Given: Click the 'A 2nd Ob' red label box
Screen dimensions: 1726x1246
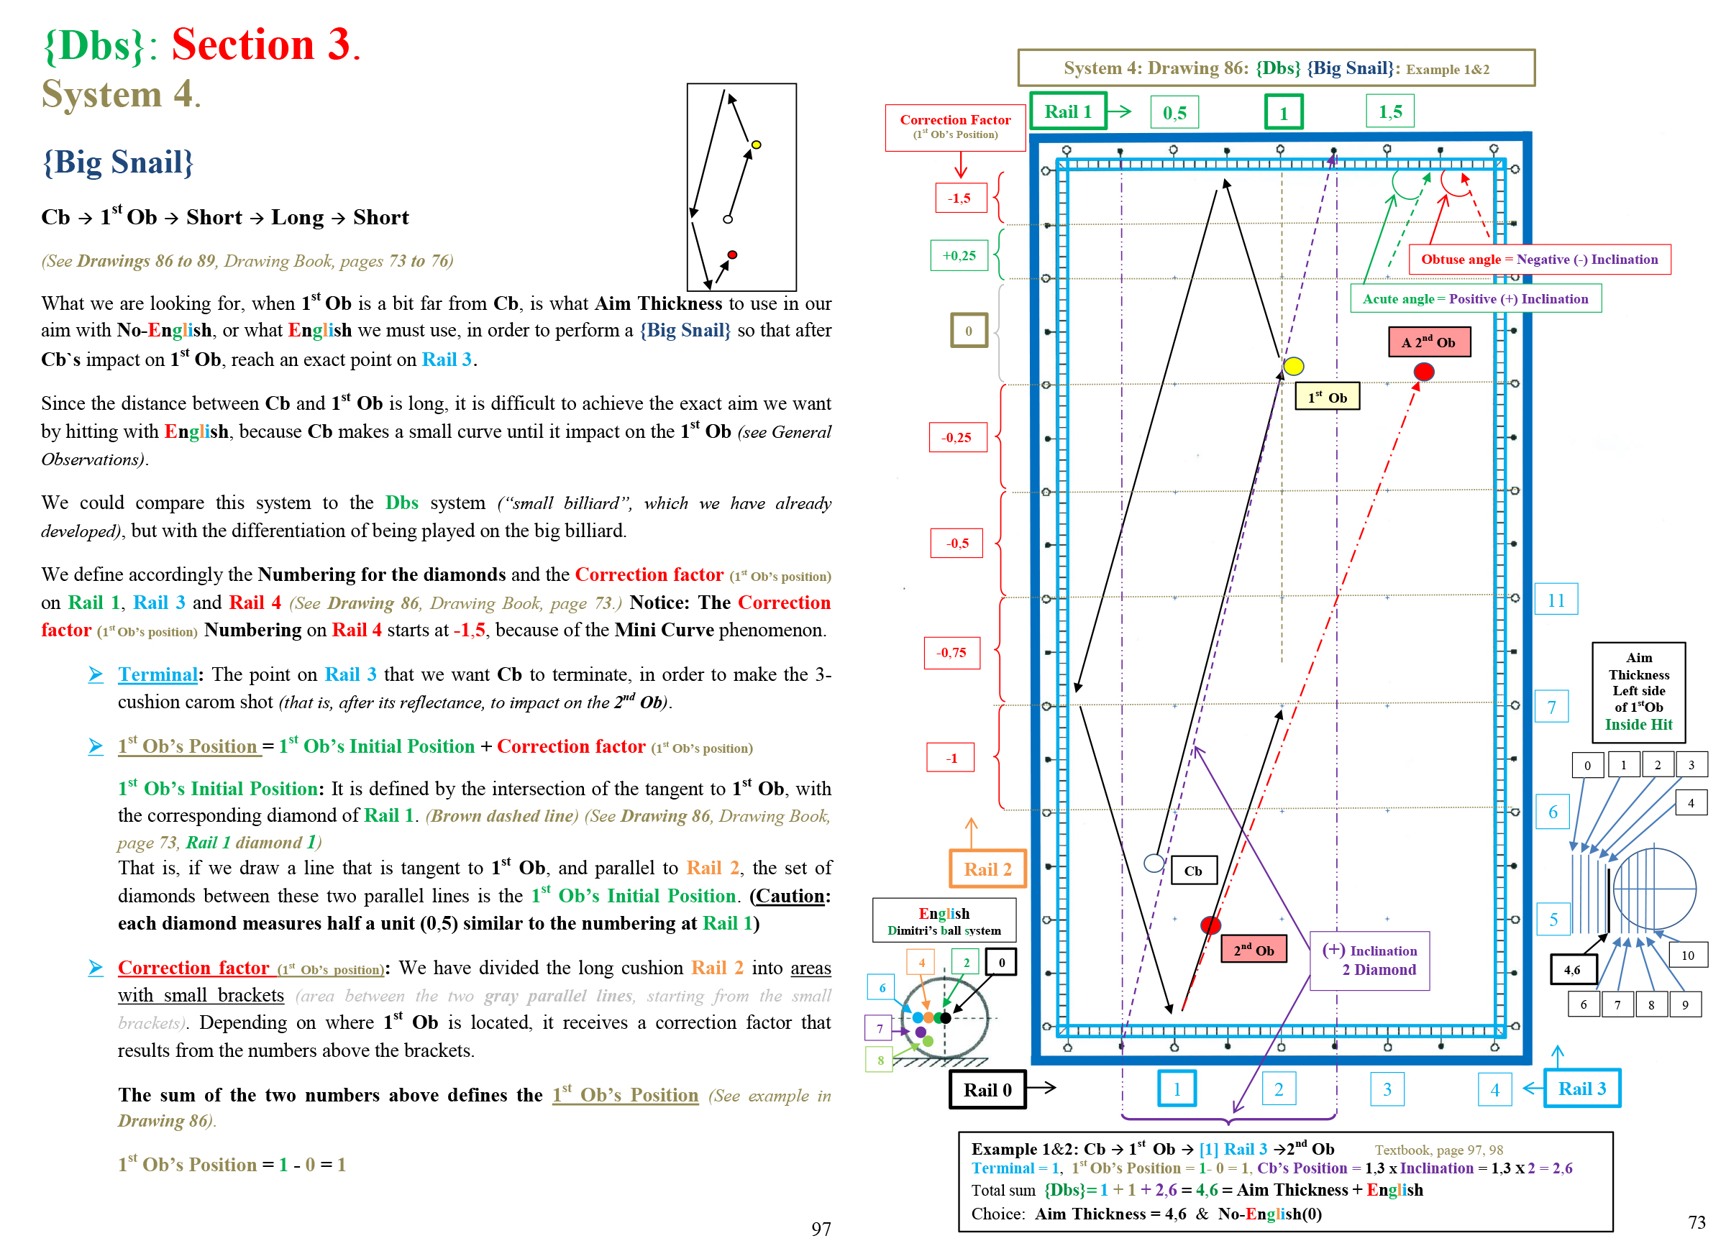Looking at the screenshot, I should pos(1429,342).
